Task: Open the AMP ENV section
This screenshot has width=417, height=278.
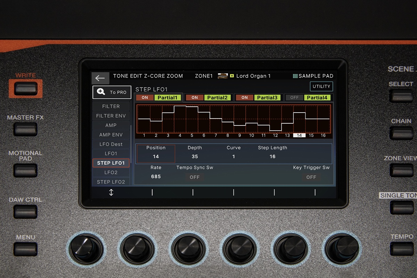Action: pos(111,134)
